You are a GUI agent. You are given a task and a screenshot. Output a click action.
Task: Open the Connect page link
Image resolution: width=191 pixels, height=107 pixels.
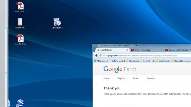point(151,78)
